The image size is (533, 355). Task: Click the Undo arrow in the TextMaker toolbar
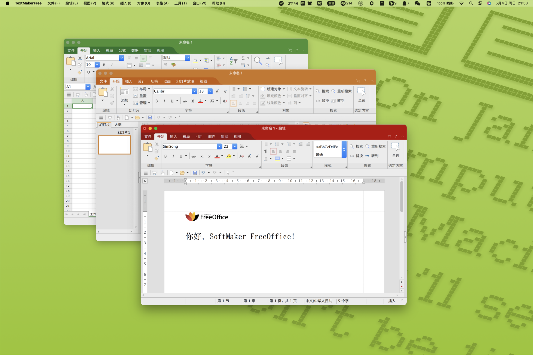pos(203,173)
